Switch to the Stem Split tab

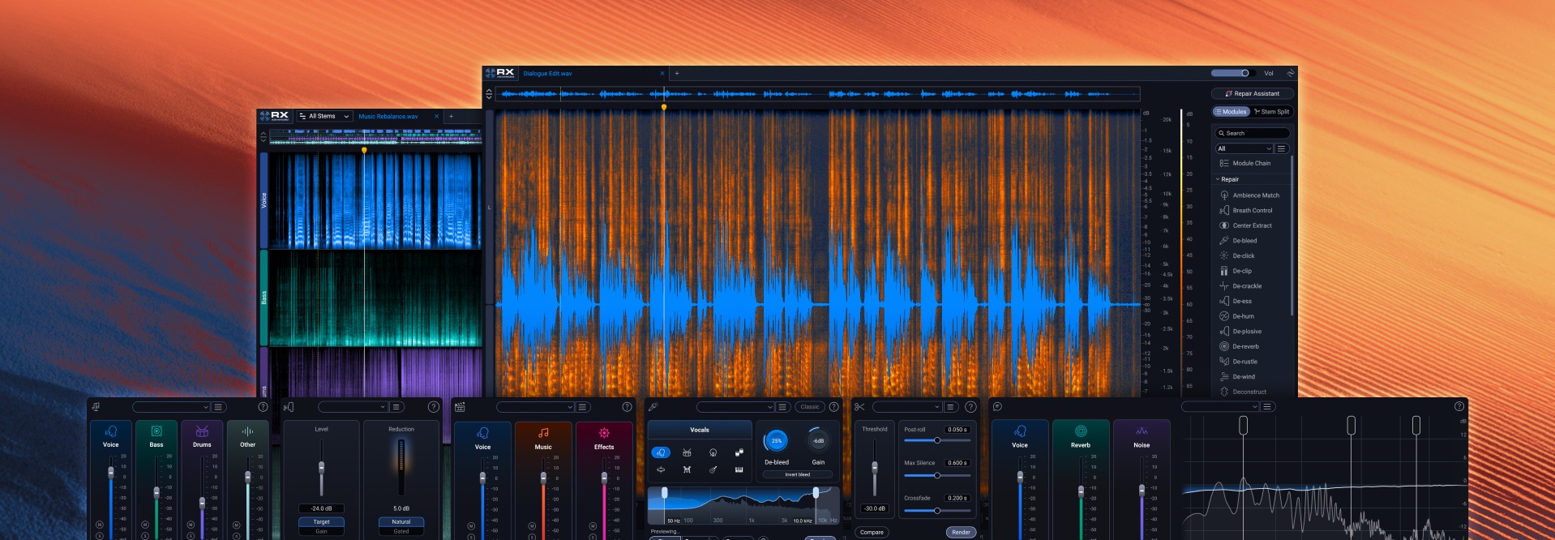point(1271,112)
